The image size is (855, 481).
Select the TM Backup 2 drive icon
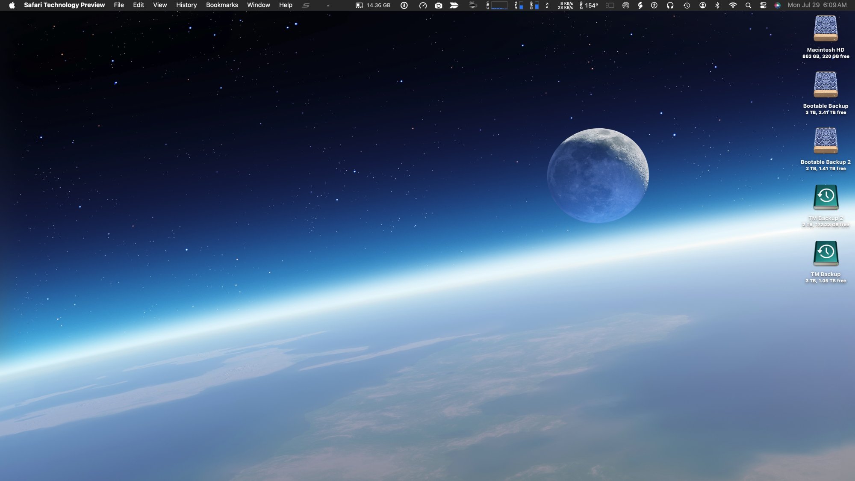pyautogui.click(x=826, y=197)
